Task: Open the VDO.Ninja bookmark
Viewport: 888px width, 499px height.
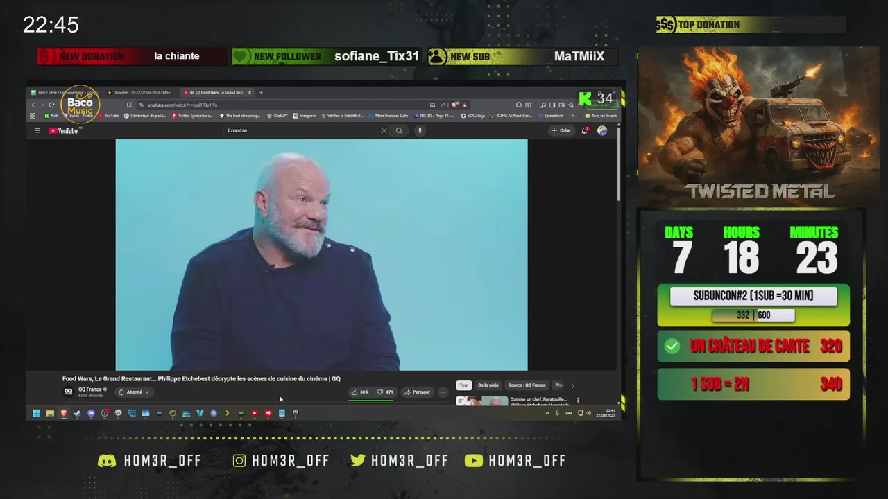Action: (472, 116)
